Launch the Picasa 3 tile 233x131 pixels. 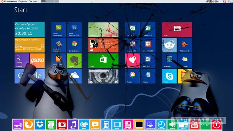pos(133,76)
